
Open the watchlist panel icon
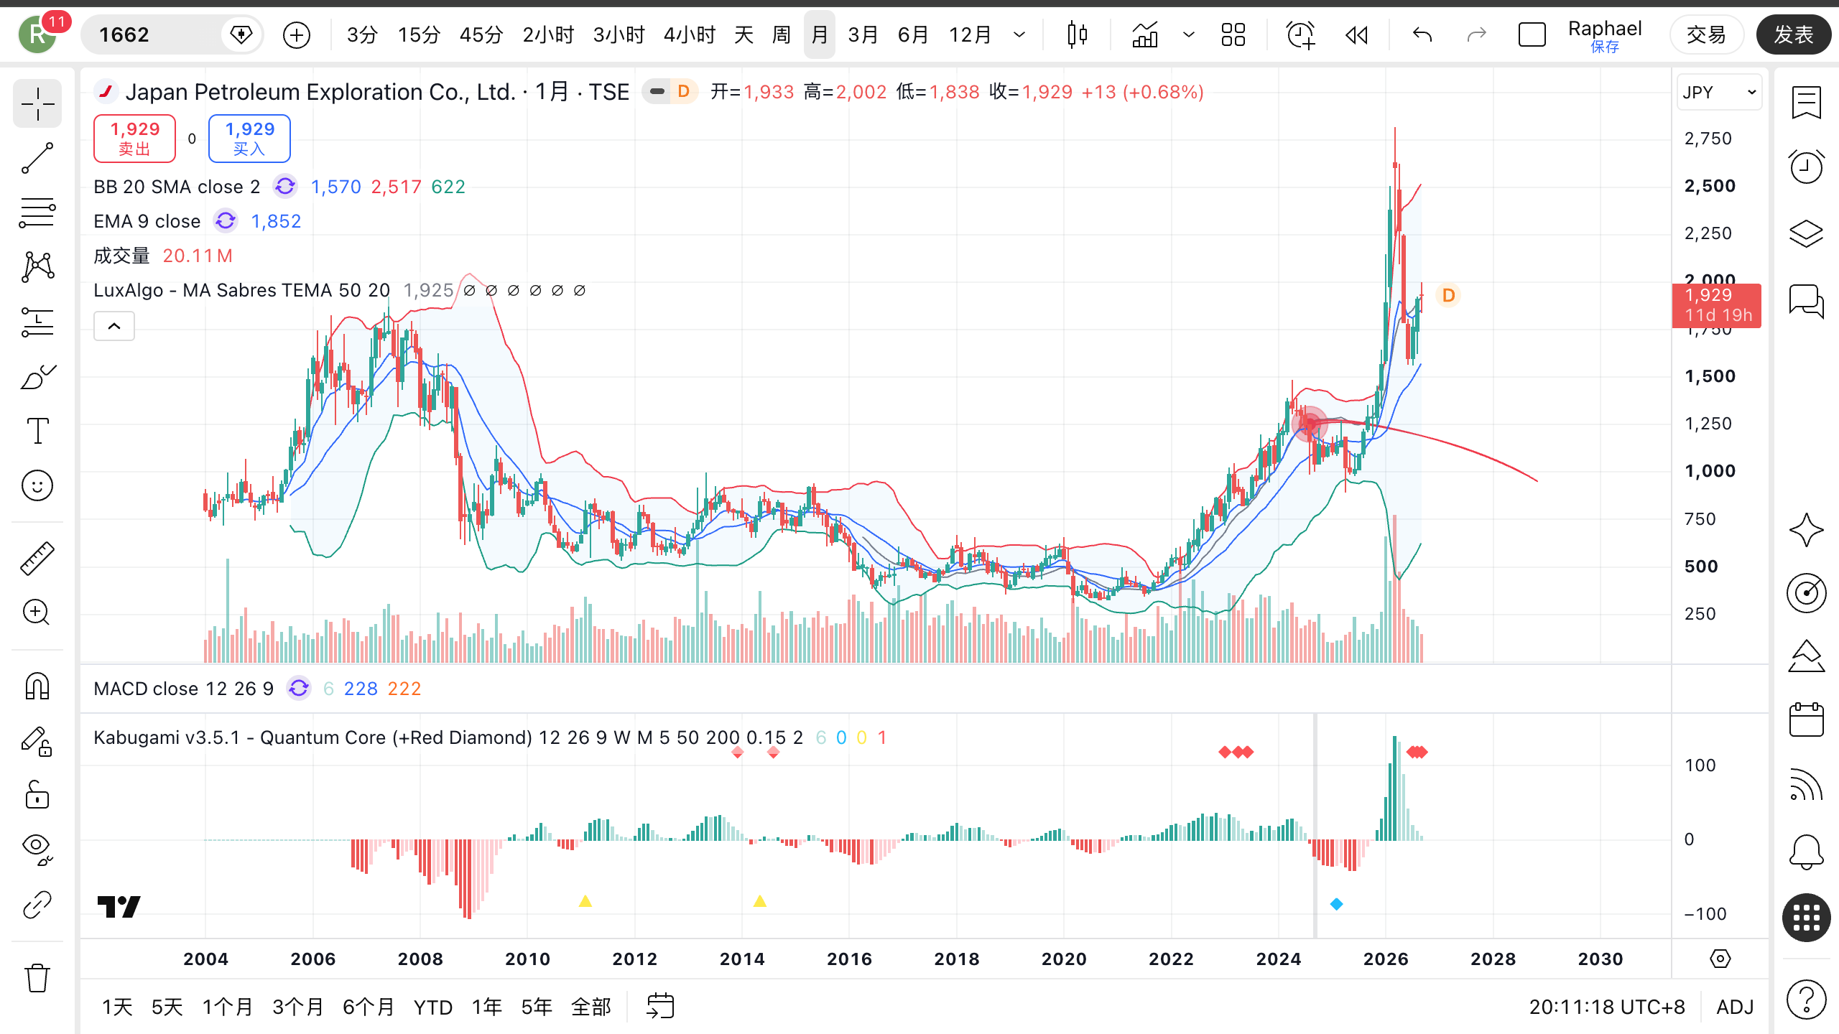[x=1806, y=103]
